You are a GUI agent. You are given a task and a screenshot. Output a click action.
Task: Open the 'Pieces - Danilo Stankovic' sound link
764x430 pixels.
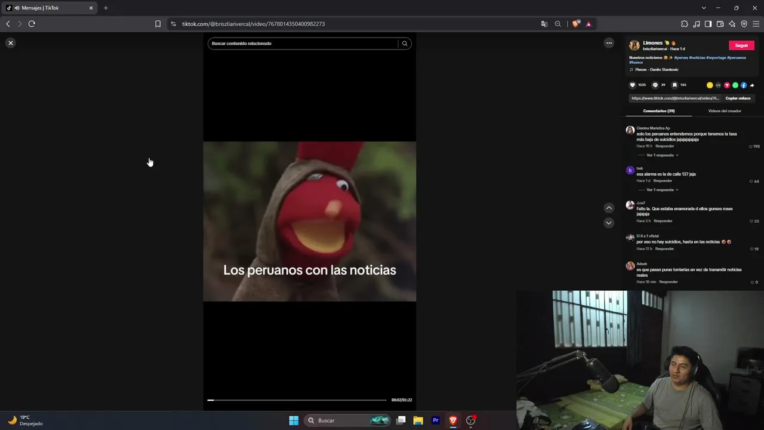pyautogui.click(x=657, y=69)
